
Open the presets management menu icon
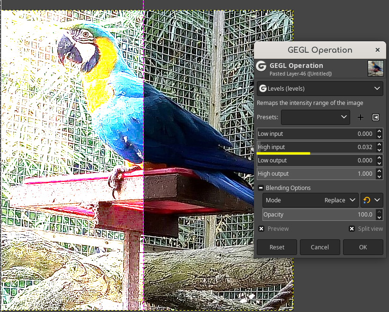click(376, 117)
